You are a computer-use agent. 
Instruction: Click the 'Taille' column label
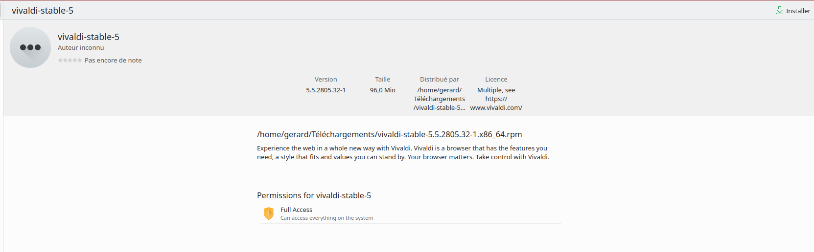(383, 80)
